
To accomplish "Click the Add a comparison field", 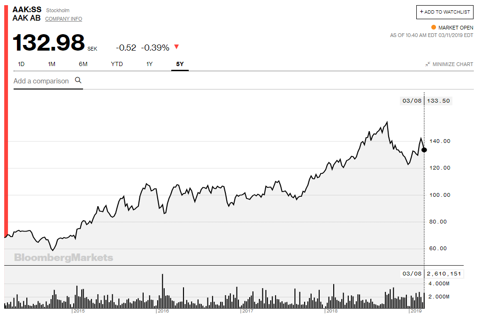I will coord(41,81).
